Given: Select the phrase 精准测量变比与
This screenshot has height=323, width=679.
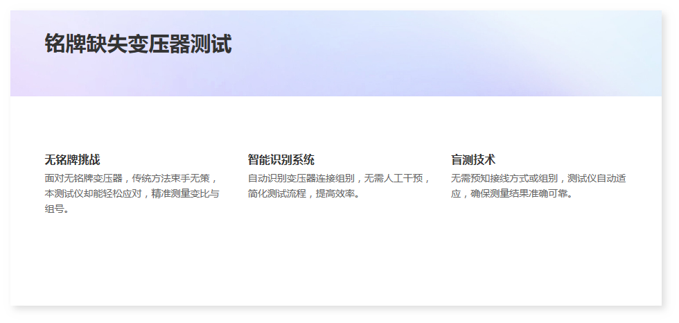Looking at the screenshot, I should (186, 193).
